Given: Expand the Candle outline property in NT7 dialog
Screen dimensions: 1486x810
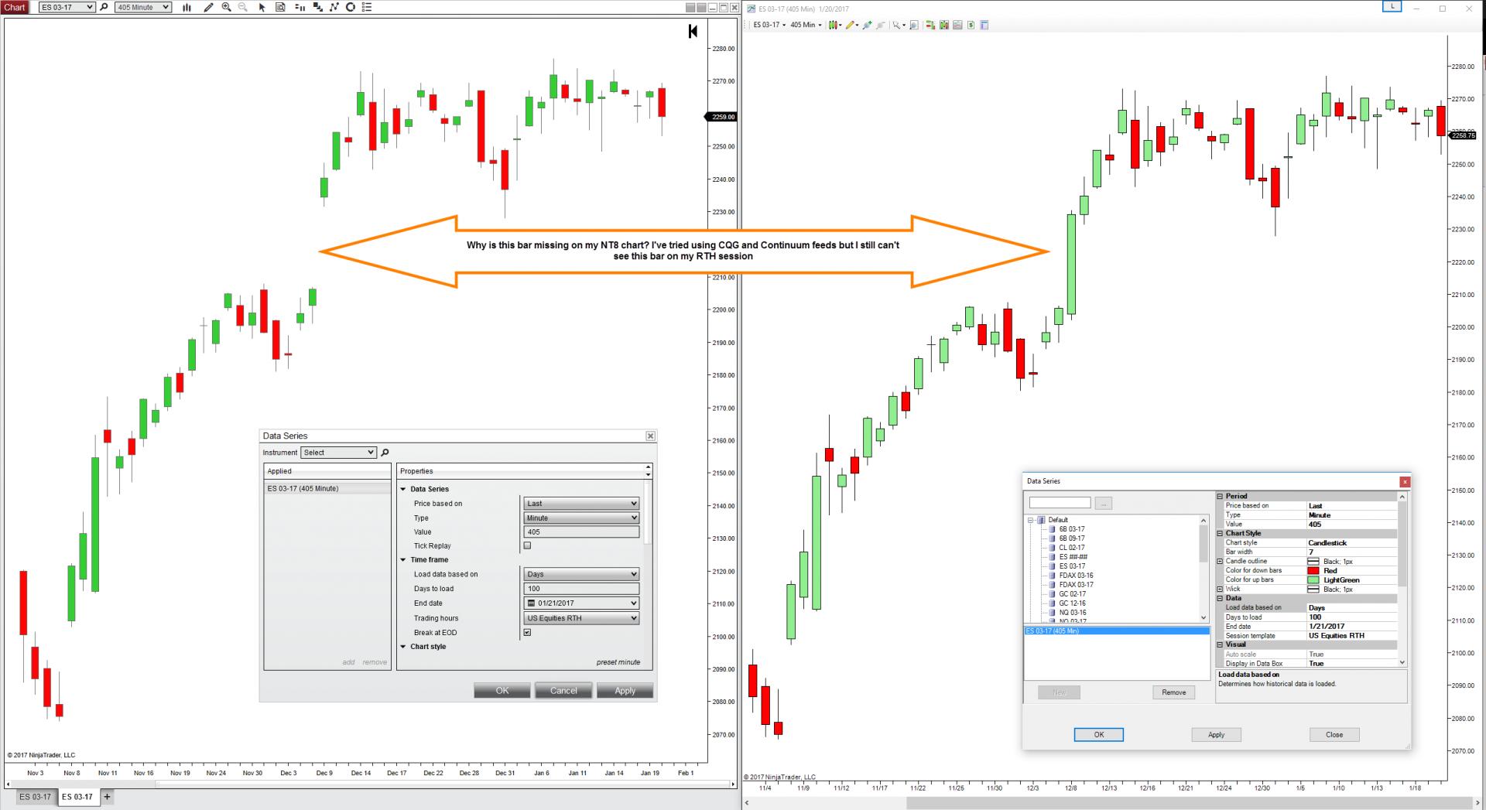Looking at the screenshot, I should click(x=1221, y=561).
